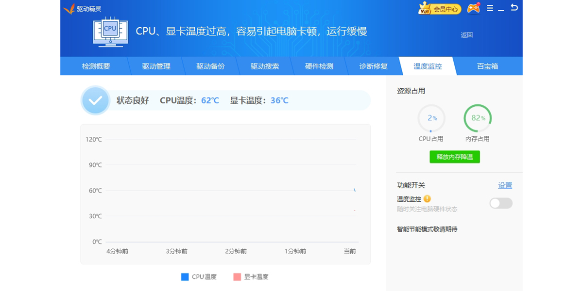This screenshot has width=583, height=291.
Task: Switch to the 硬件检测 tab
Action: 319,66
